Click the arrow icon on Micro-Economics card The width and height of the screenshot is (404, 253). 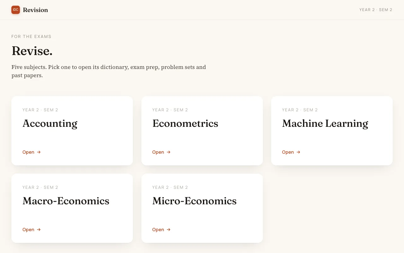(169, 230)
